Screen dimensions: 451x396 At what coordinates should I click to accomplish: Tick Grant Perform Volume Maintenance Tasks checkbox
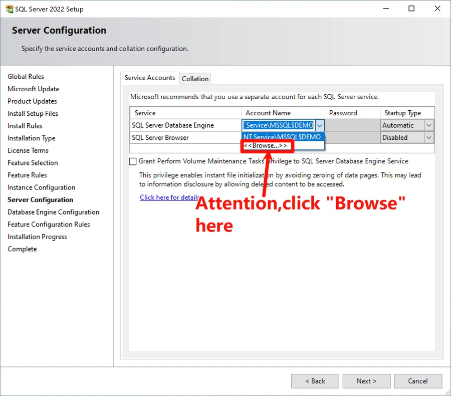(x=133, y=161)
